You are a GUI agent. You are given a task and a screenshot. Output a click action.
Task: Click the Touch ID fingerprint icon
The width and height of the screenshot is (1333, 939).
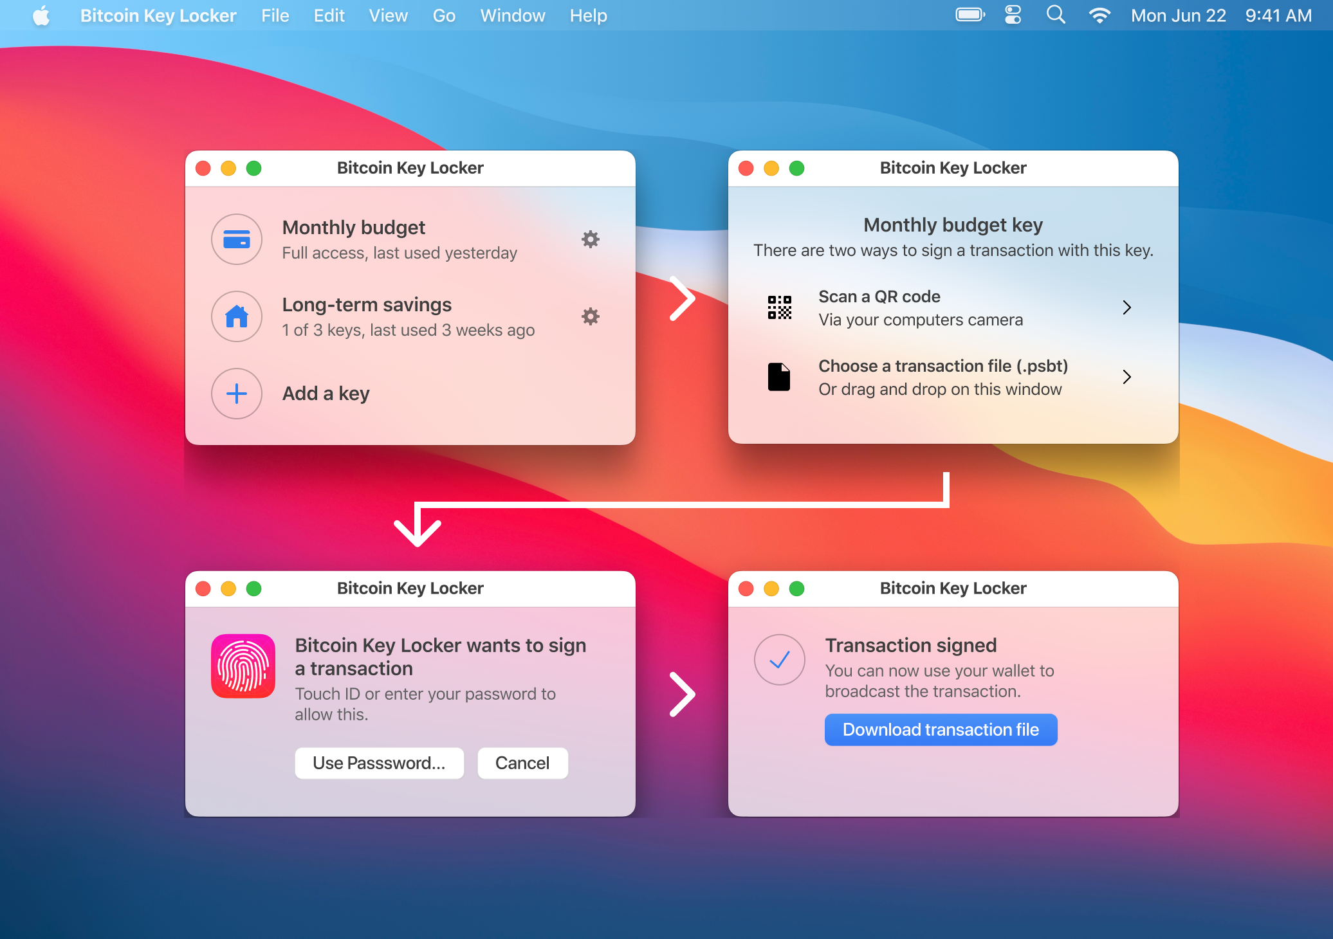click(243, 666)
